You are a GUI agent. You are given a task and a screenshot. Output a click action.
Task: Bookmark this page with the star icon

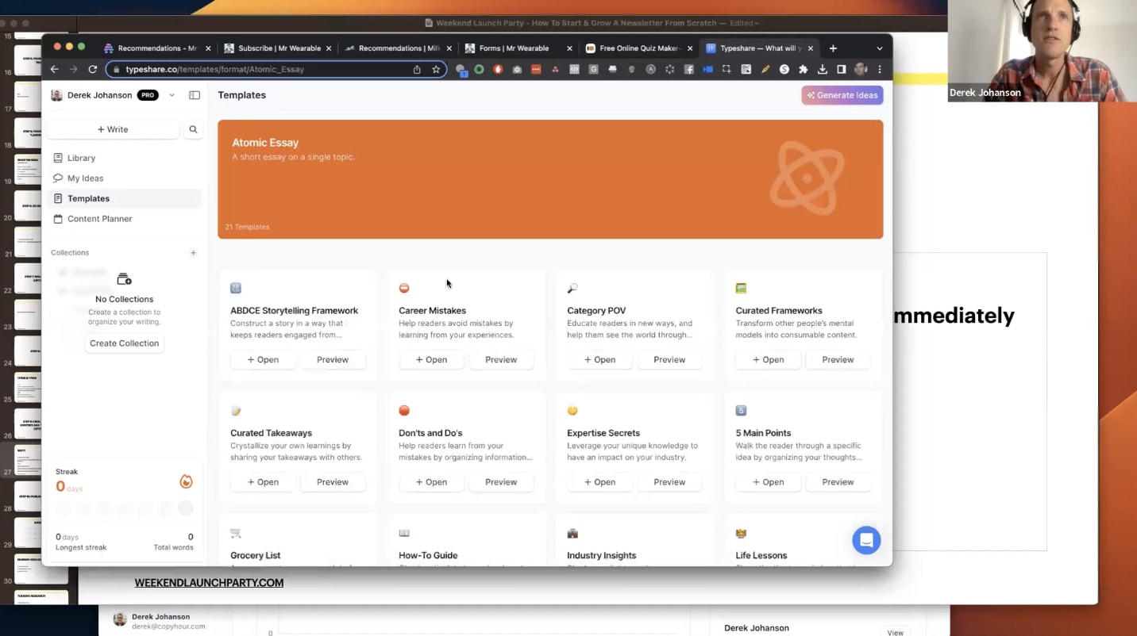[436, 69]
